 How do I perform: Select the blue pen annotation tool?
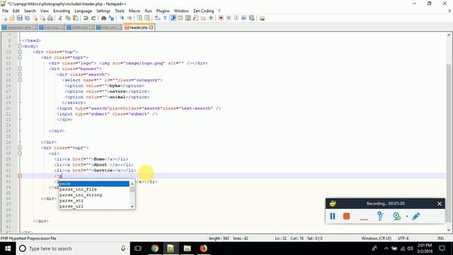(416, 216)
